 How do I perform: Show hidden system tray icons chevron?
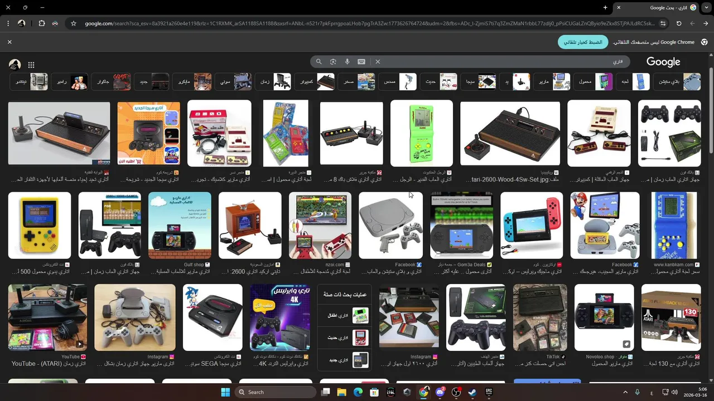(625, 392)
